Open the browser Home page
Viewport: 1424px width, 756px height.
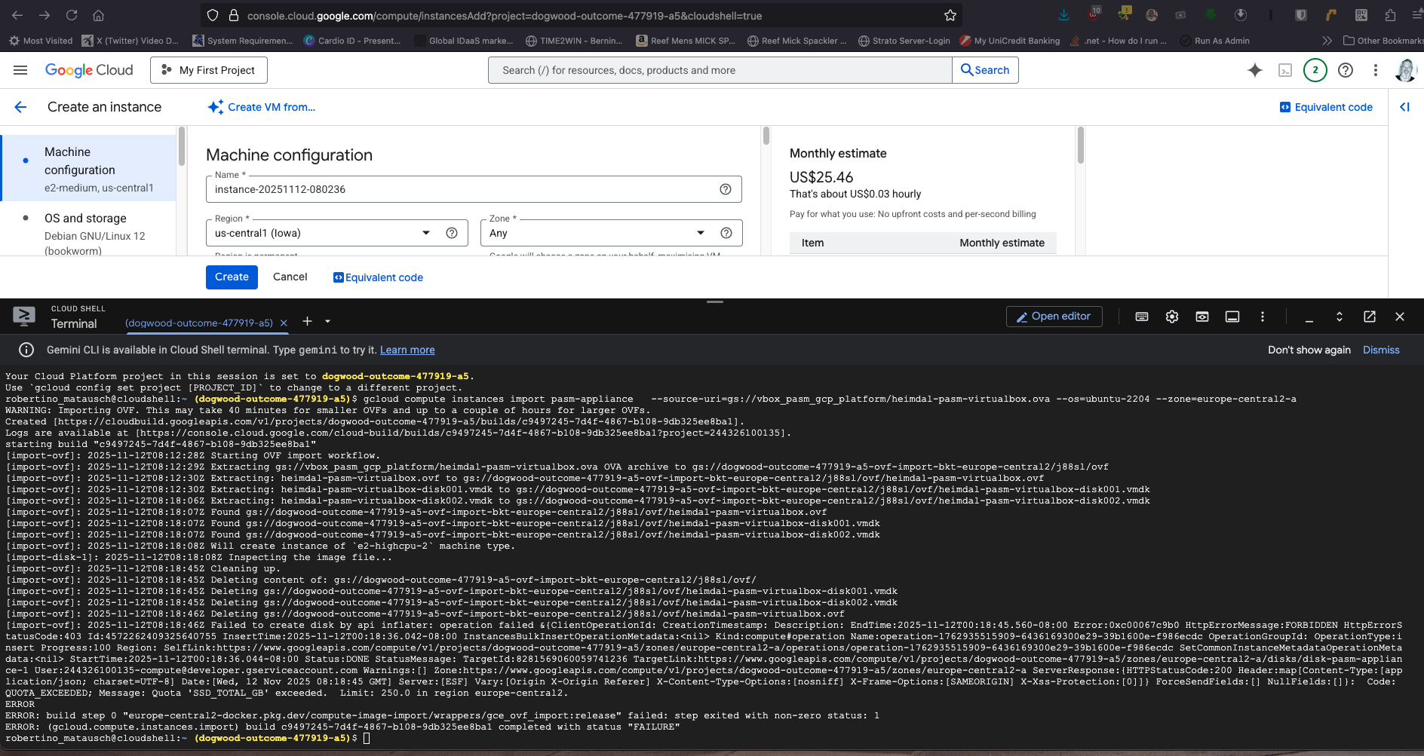(x=98, y=15)
